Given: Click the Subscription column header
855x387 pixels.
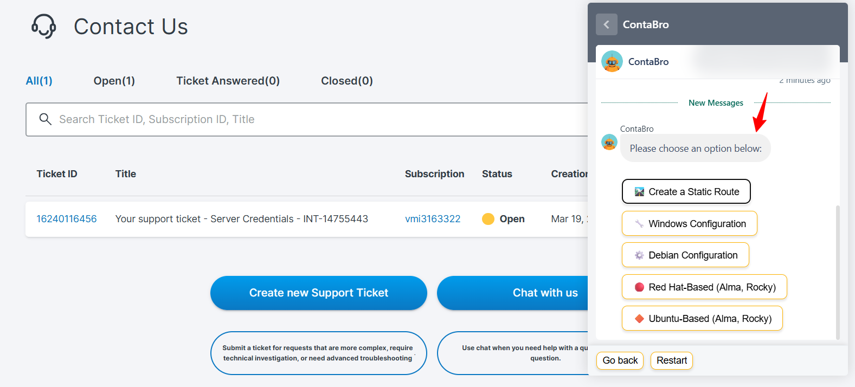Looking at the screenshot, I should coord(434,174).
